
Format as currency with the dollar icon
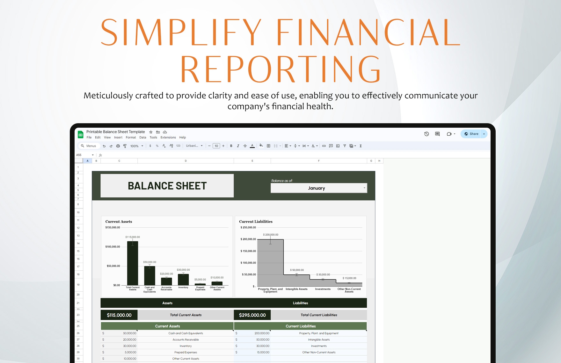[x=150, y=146]
